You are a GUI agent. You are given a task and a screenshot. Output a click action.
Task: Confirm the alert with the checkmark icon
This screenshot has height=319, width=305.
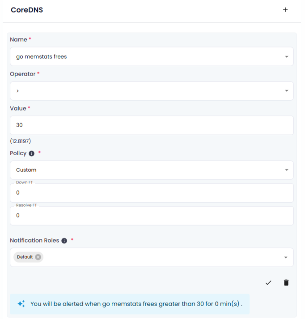[268, 282]
